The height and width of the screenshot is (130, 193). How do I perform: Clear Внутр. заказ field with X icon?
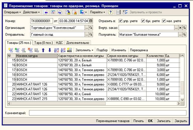tap(180, 28)
